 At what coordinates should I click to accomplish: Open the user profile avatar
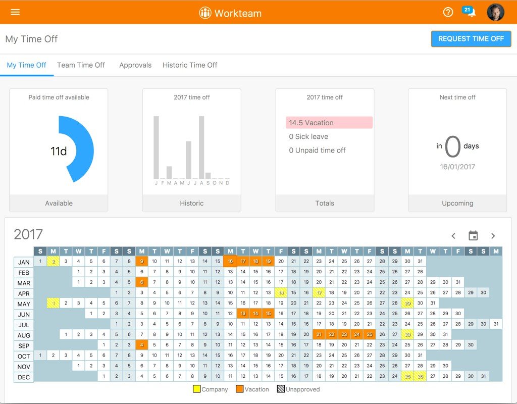(496, 12)
